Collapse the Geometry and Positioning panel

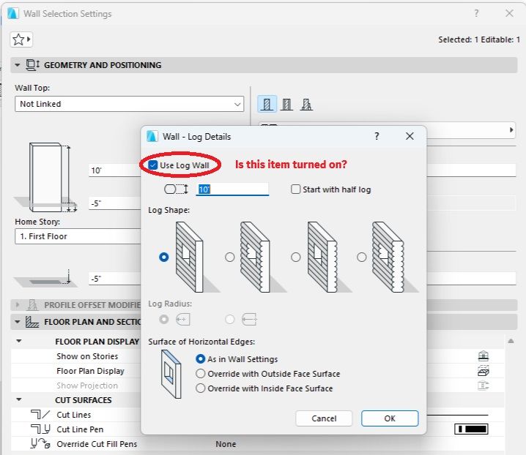pyautogui.click(x=18, y=64)
